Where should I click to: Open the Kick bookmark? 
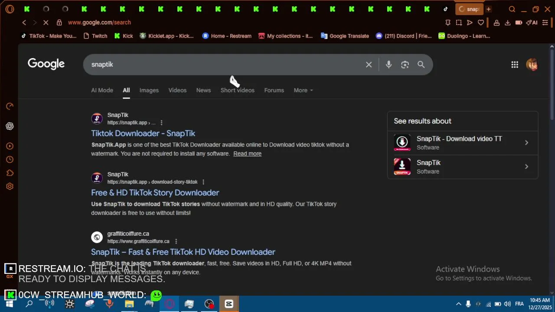(x=124, y=36)
